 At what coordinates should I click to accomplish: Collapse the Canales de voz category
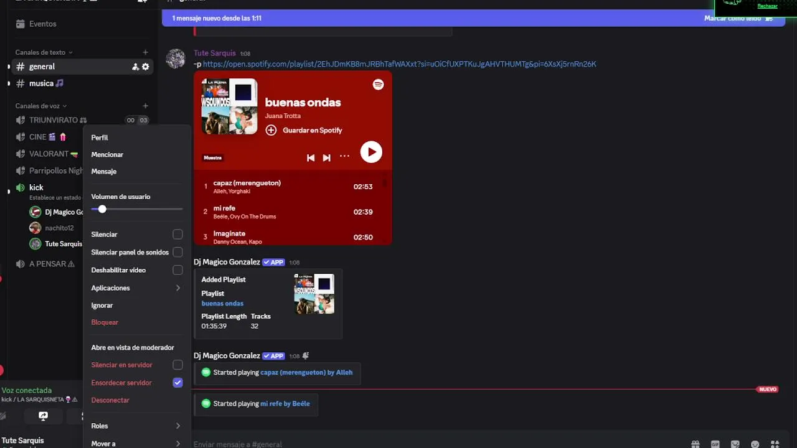tap(40, 106)
